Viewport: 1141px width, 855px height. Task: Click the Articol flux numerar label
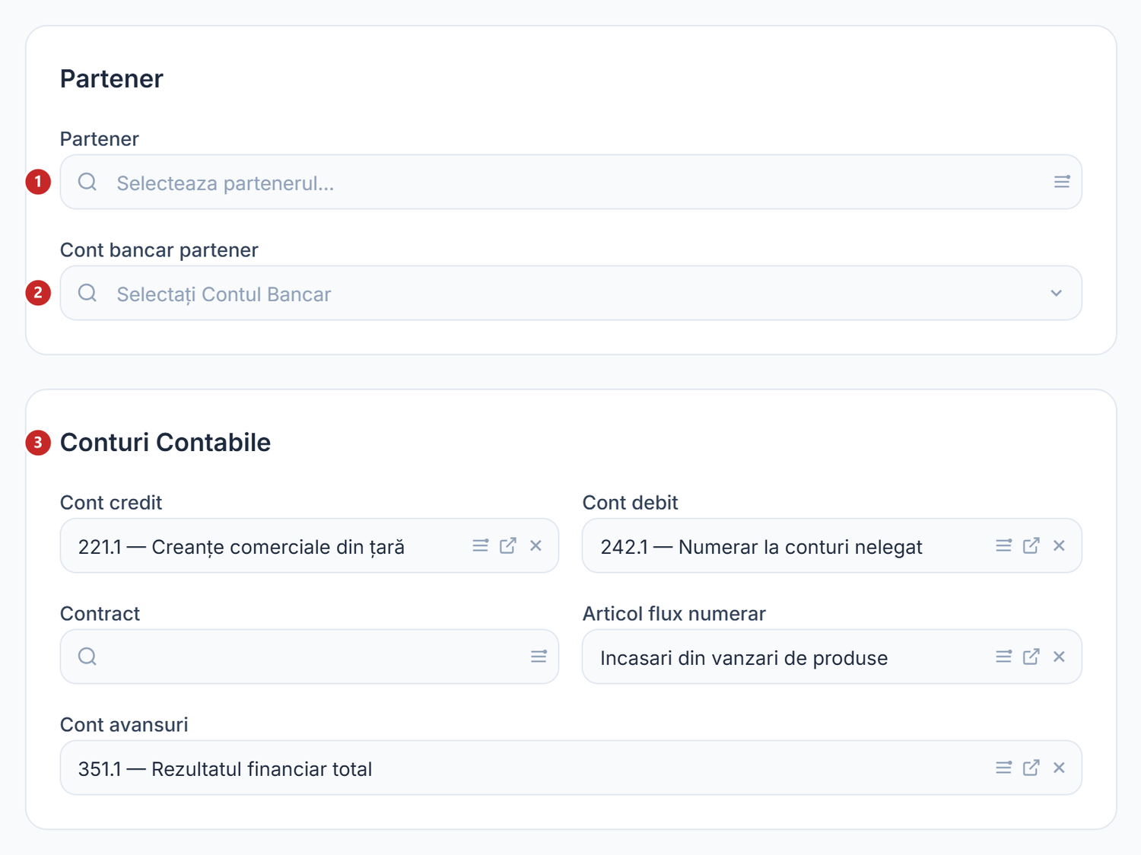674,613
